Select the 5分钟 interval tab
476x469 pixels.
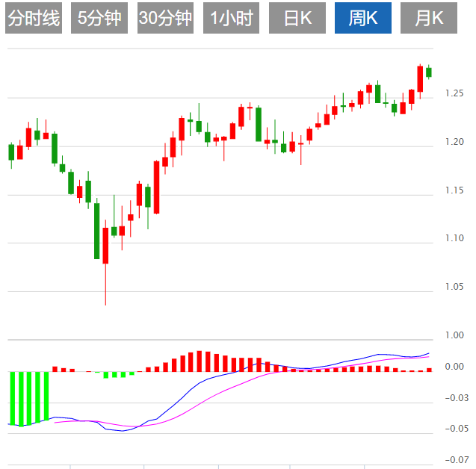tap(99, 18)
